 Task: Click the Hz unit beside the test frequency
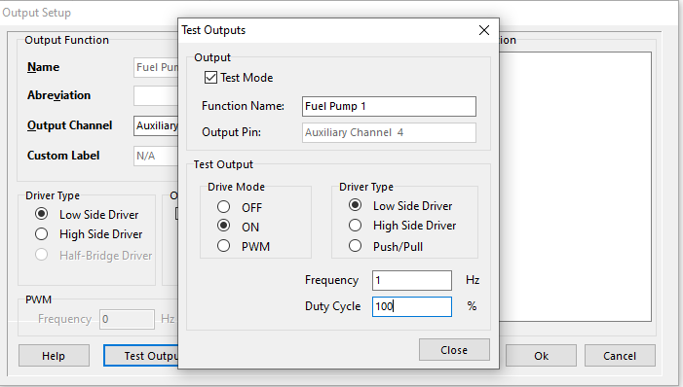point(473,280)
